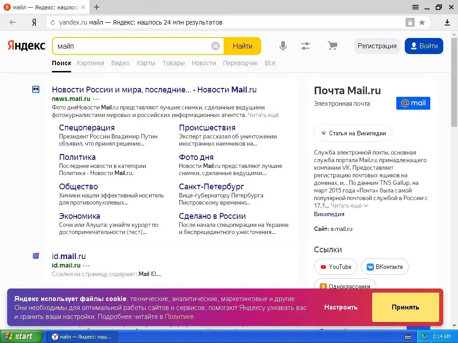Image resolution: width=458 pixels, height=343 pixels.
Task: Click the Войти login button
Action: pyautogui.click(x=424, y=46)
